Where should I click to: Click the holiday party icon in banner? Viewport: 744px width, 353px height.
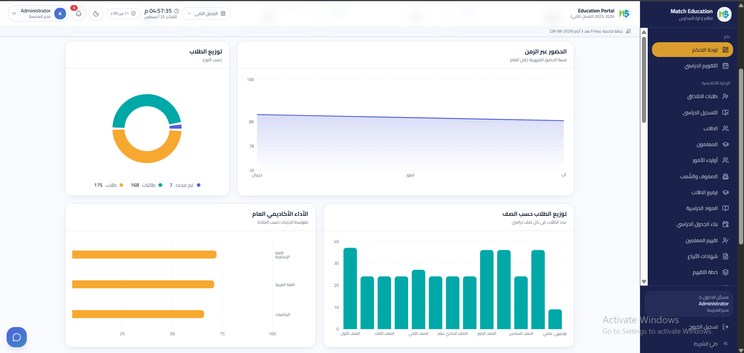coord(629,31)
